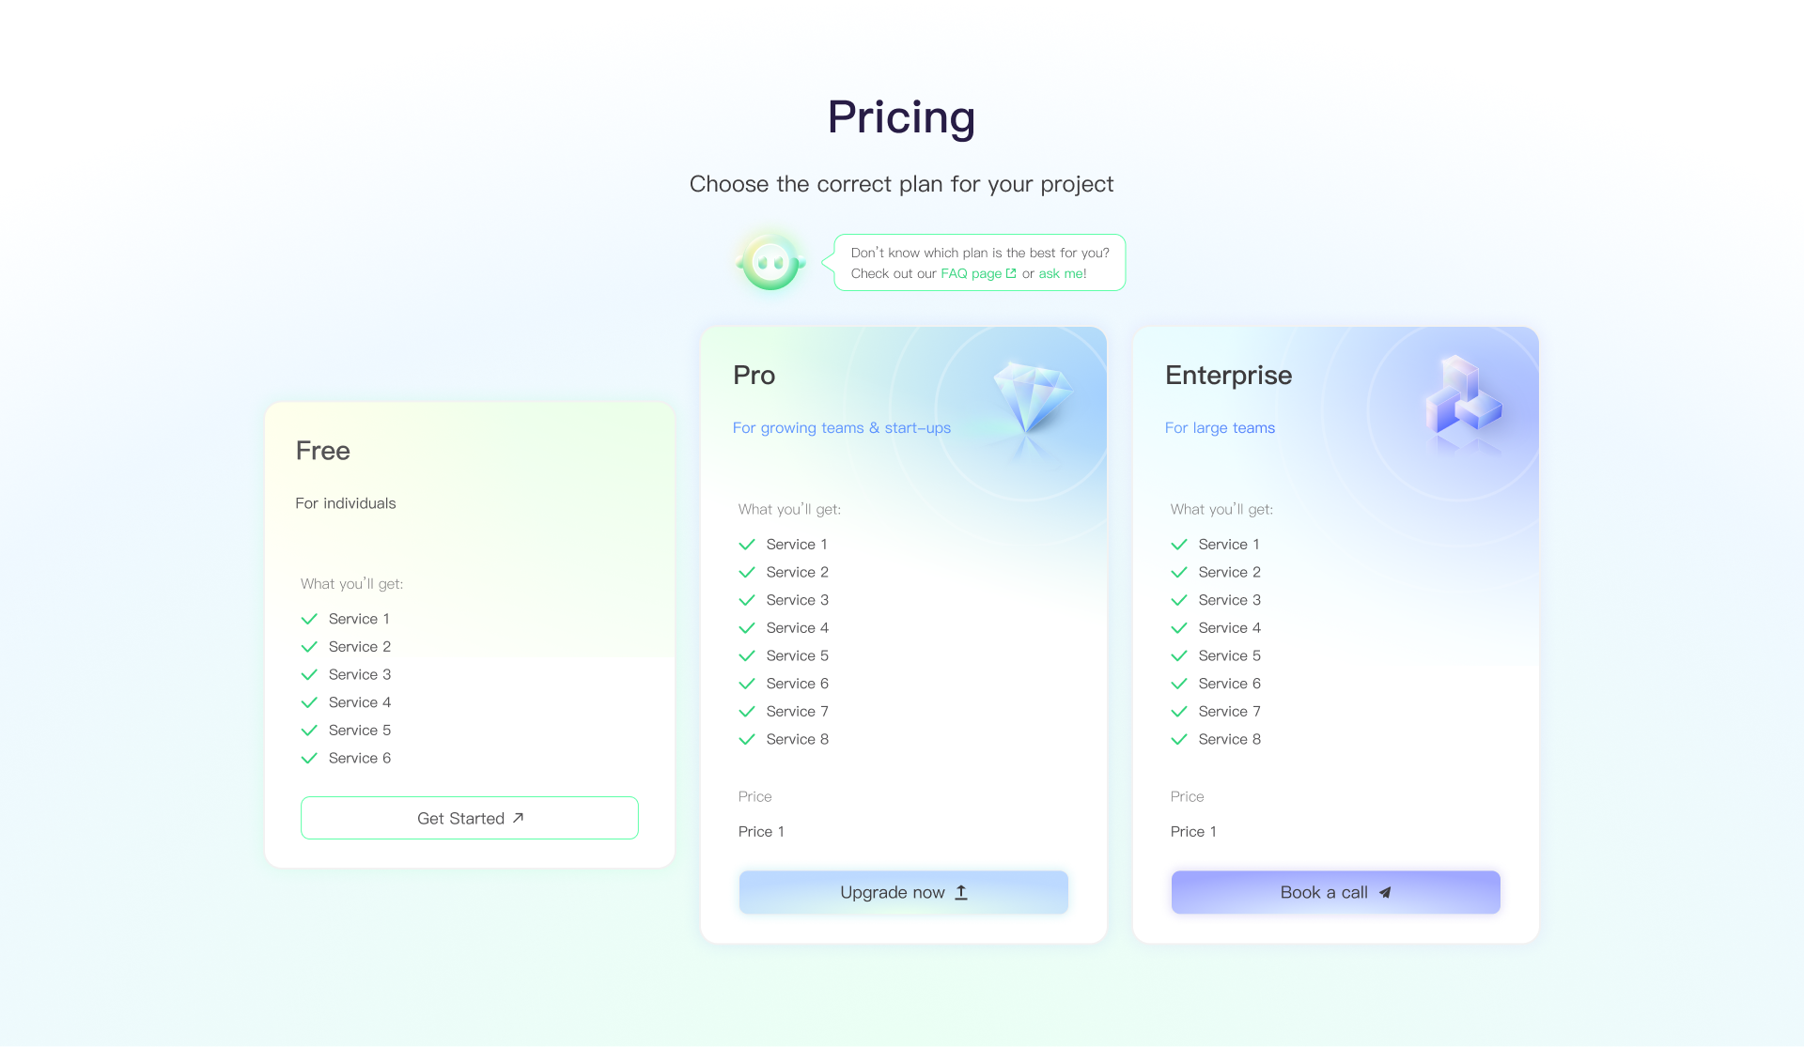This screenshot has height=1047, width=1804.
Task: Click the cubes icon on Enterprise card
Action: coord(1462,395)
